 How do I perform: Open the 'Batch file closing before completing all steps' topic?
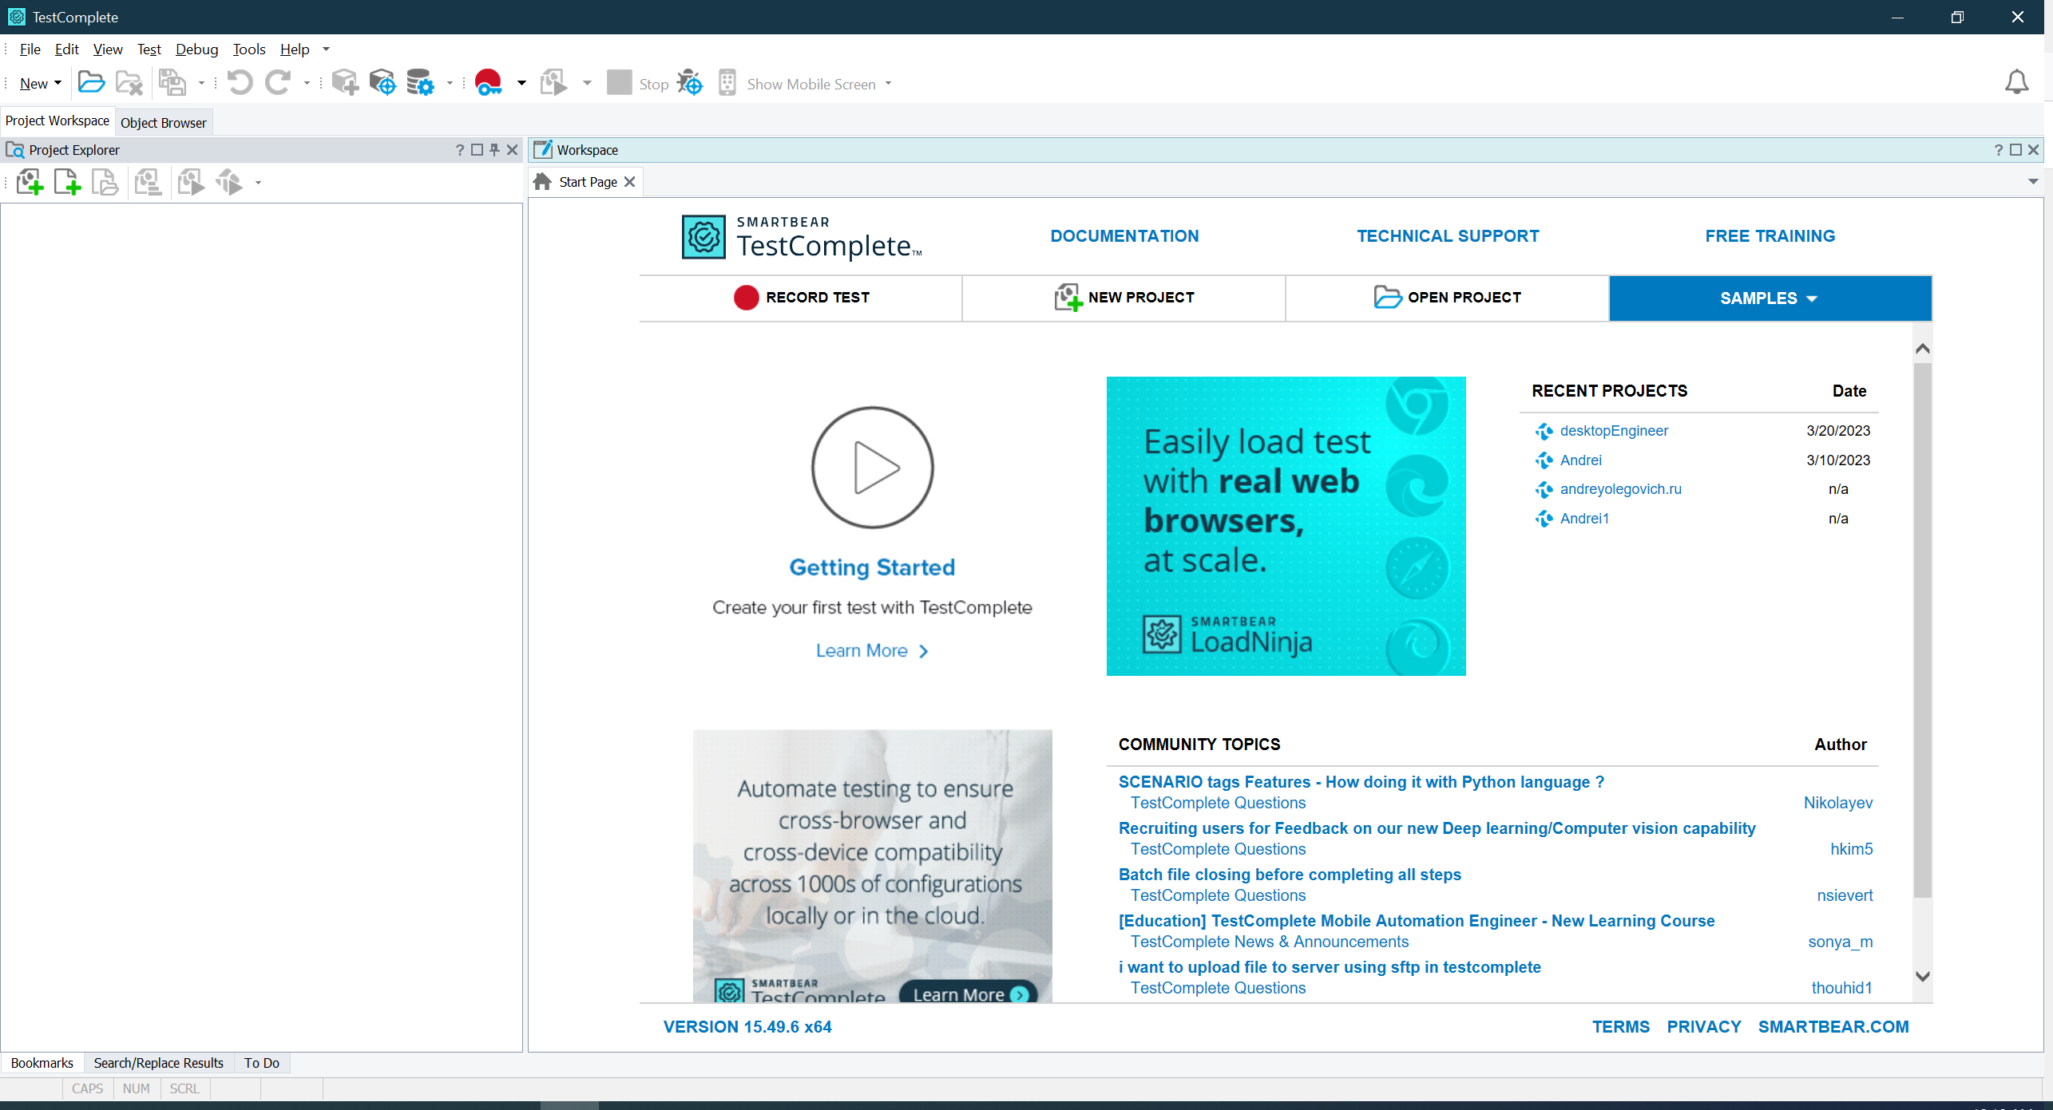pos(1290,875)
